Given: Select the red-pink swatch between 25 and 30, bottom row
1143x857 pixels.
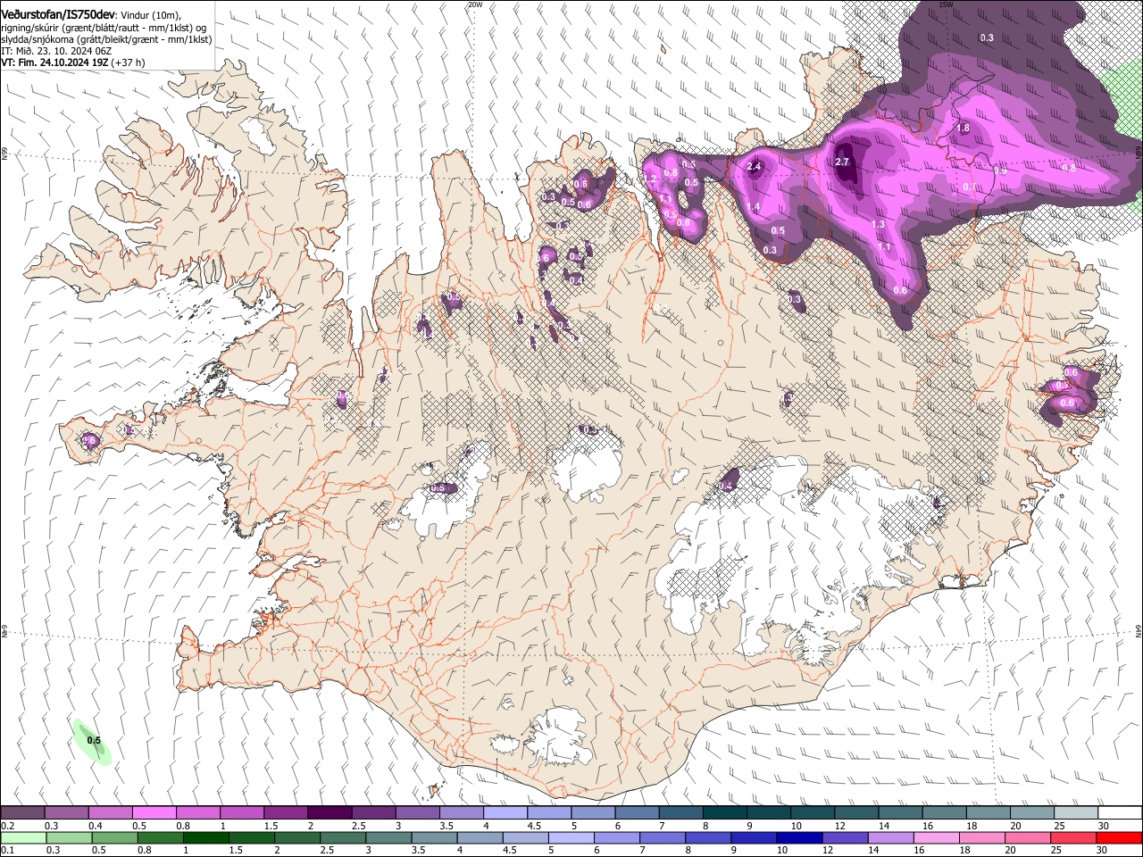Looking at the screenshot, I should (x=1074, y=838).
